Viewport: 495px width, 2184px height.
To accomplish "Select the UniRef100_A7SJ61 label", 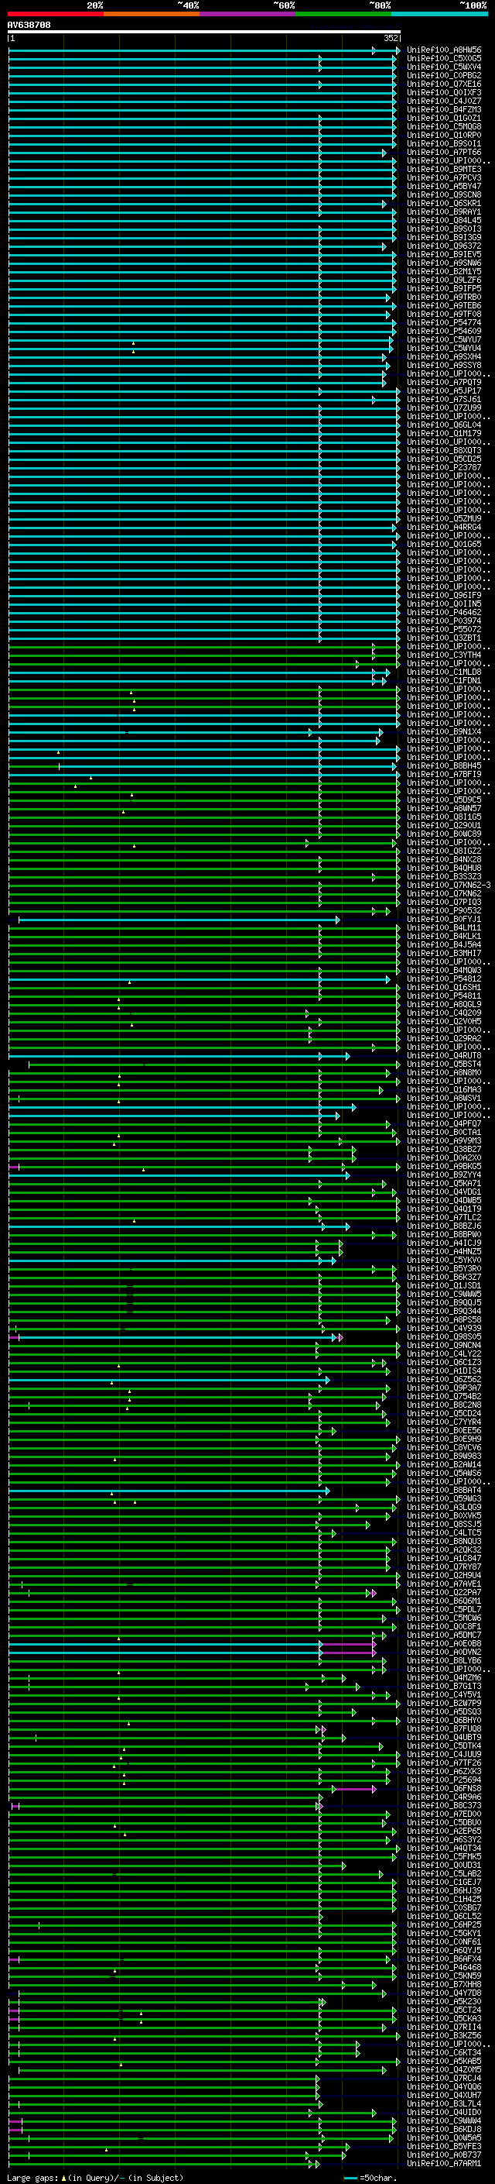I will click(444, 399).
